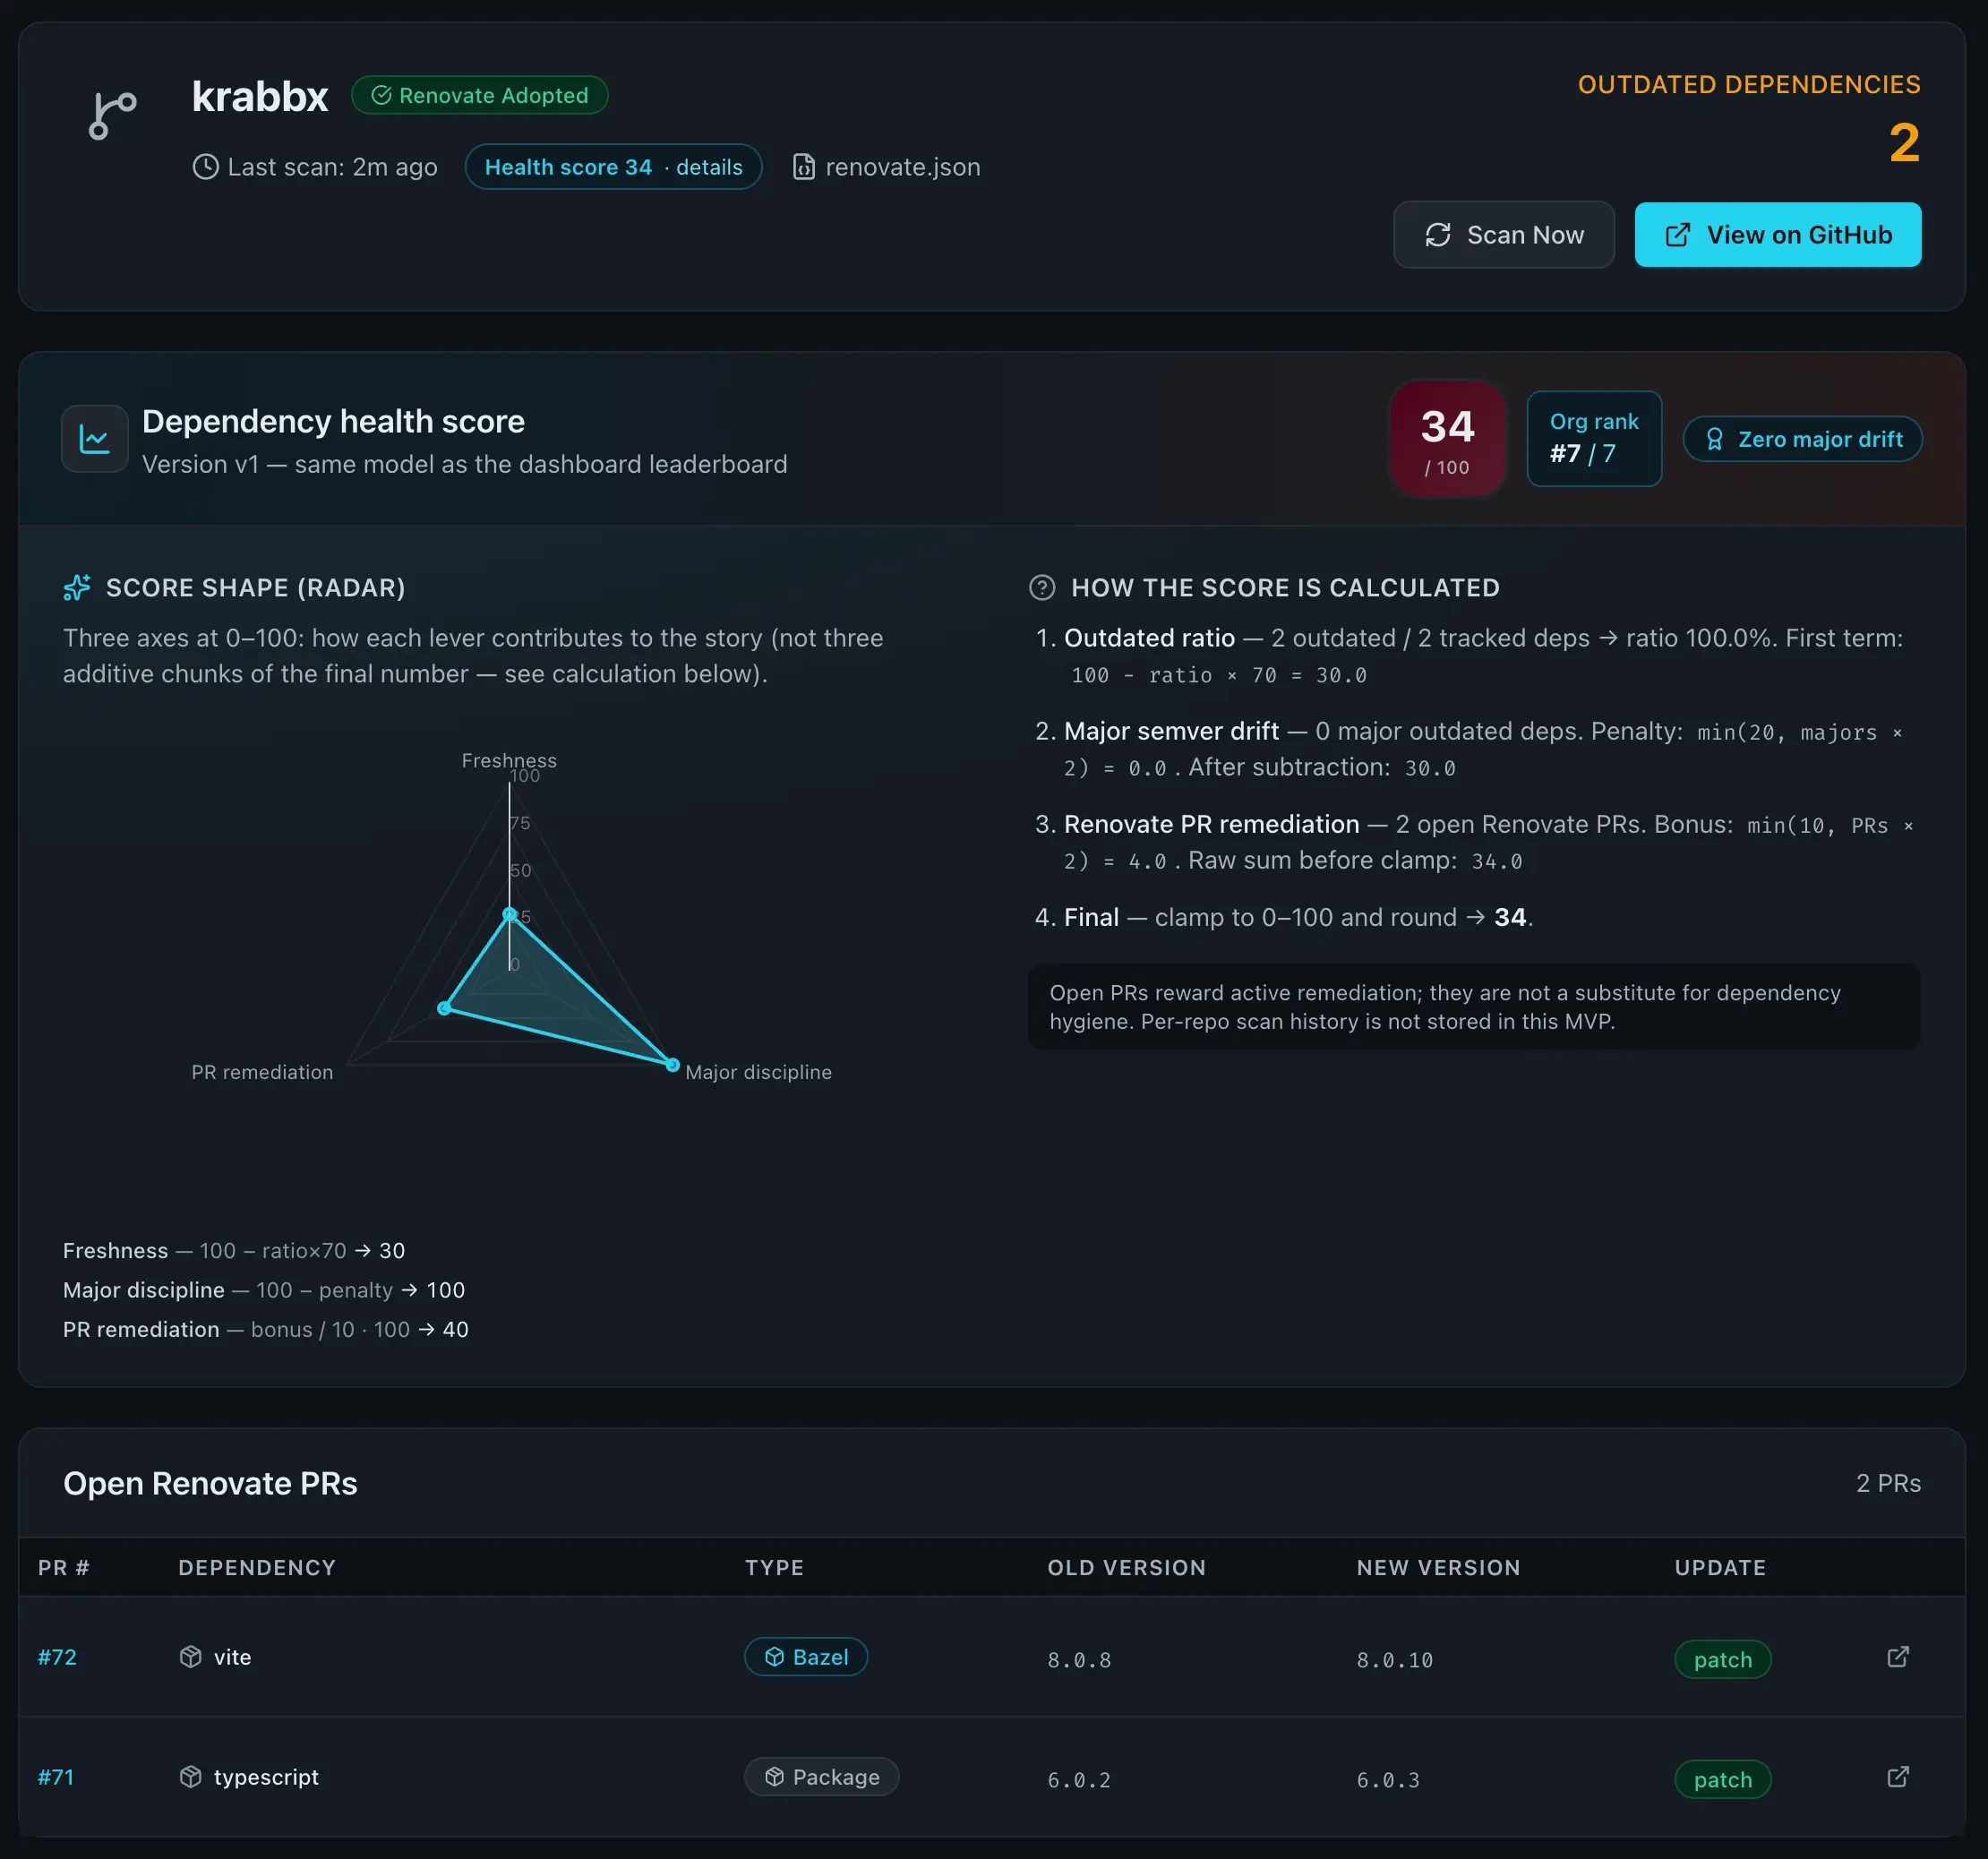The image size is (1988, 1859).
Task: Click the patch badge in the typescript row
Action: pyautogui.click(x=1722, y=1780)
